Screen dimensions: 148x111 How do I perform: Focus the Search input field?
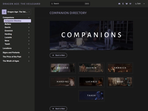click(x=70, y=4)
